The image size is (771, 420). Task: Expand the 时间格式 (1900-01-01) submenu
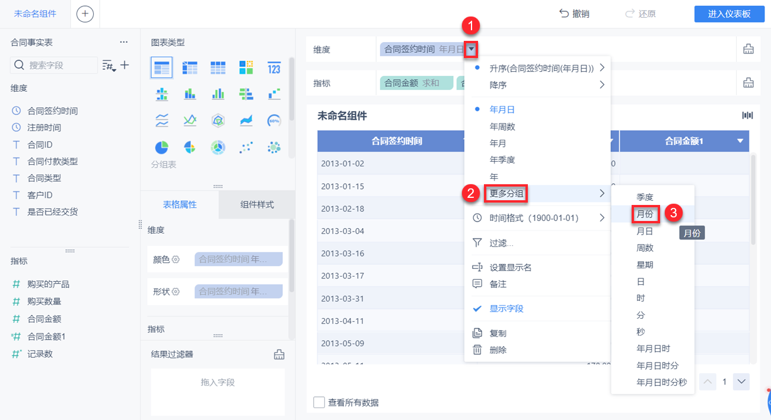pos(537,218)
